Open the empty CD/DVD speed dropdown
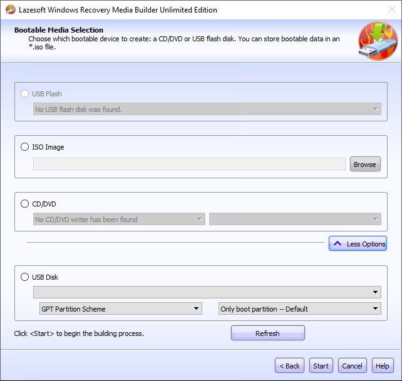The height and width of the screenshot is (381, 402). pos(295,220)
